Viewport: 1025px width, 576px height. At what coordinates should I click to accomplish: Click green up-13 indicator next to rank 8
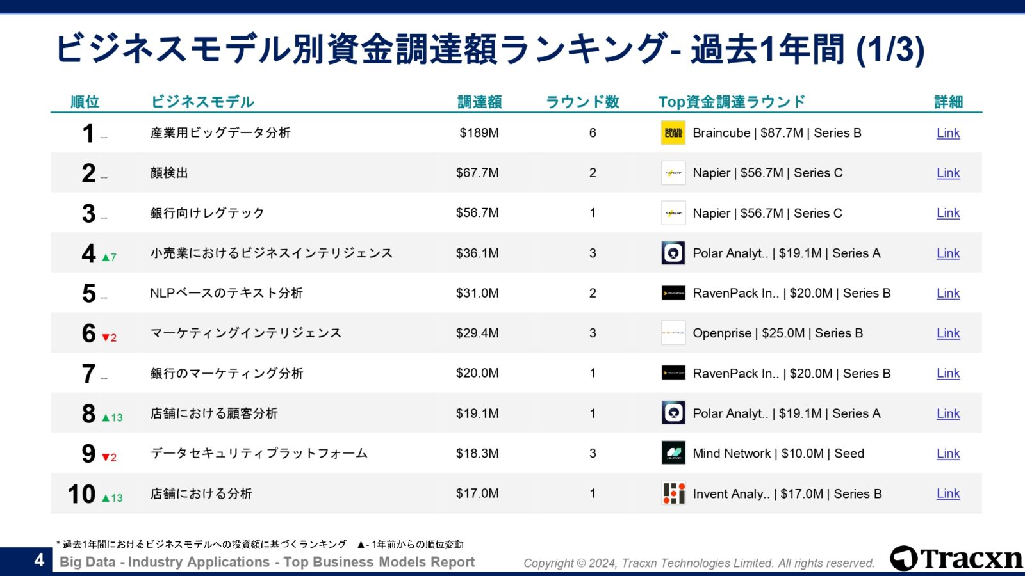112,417
